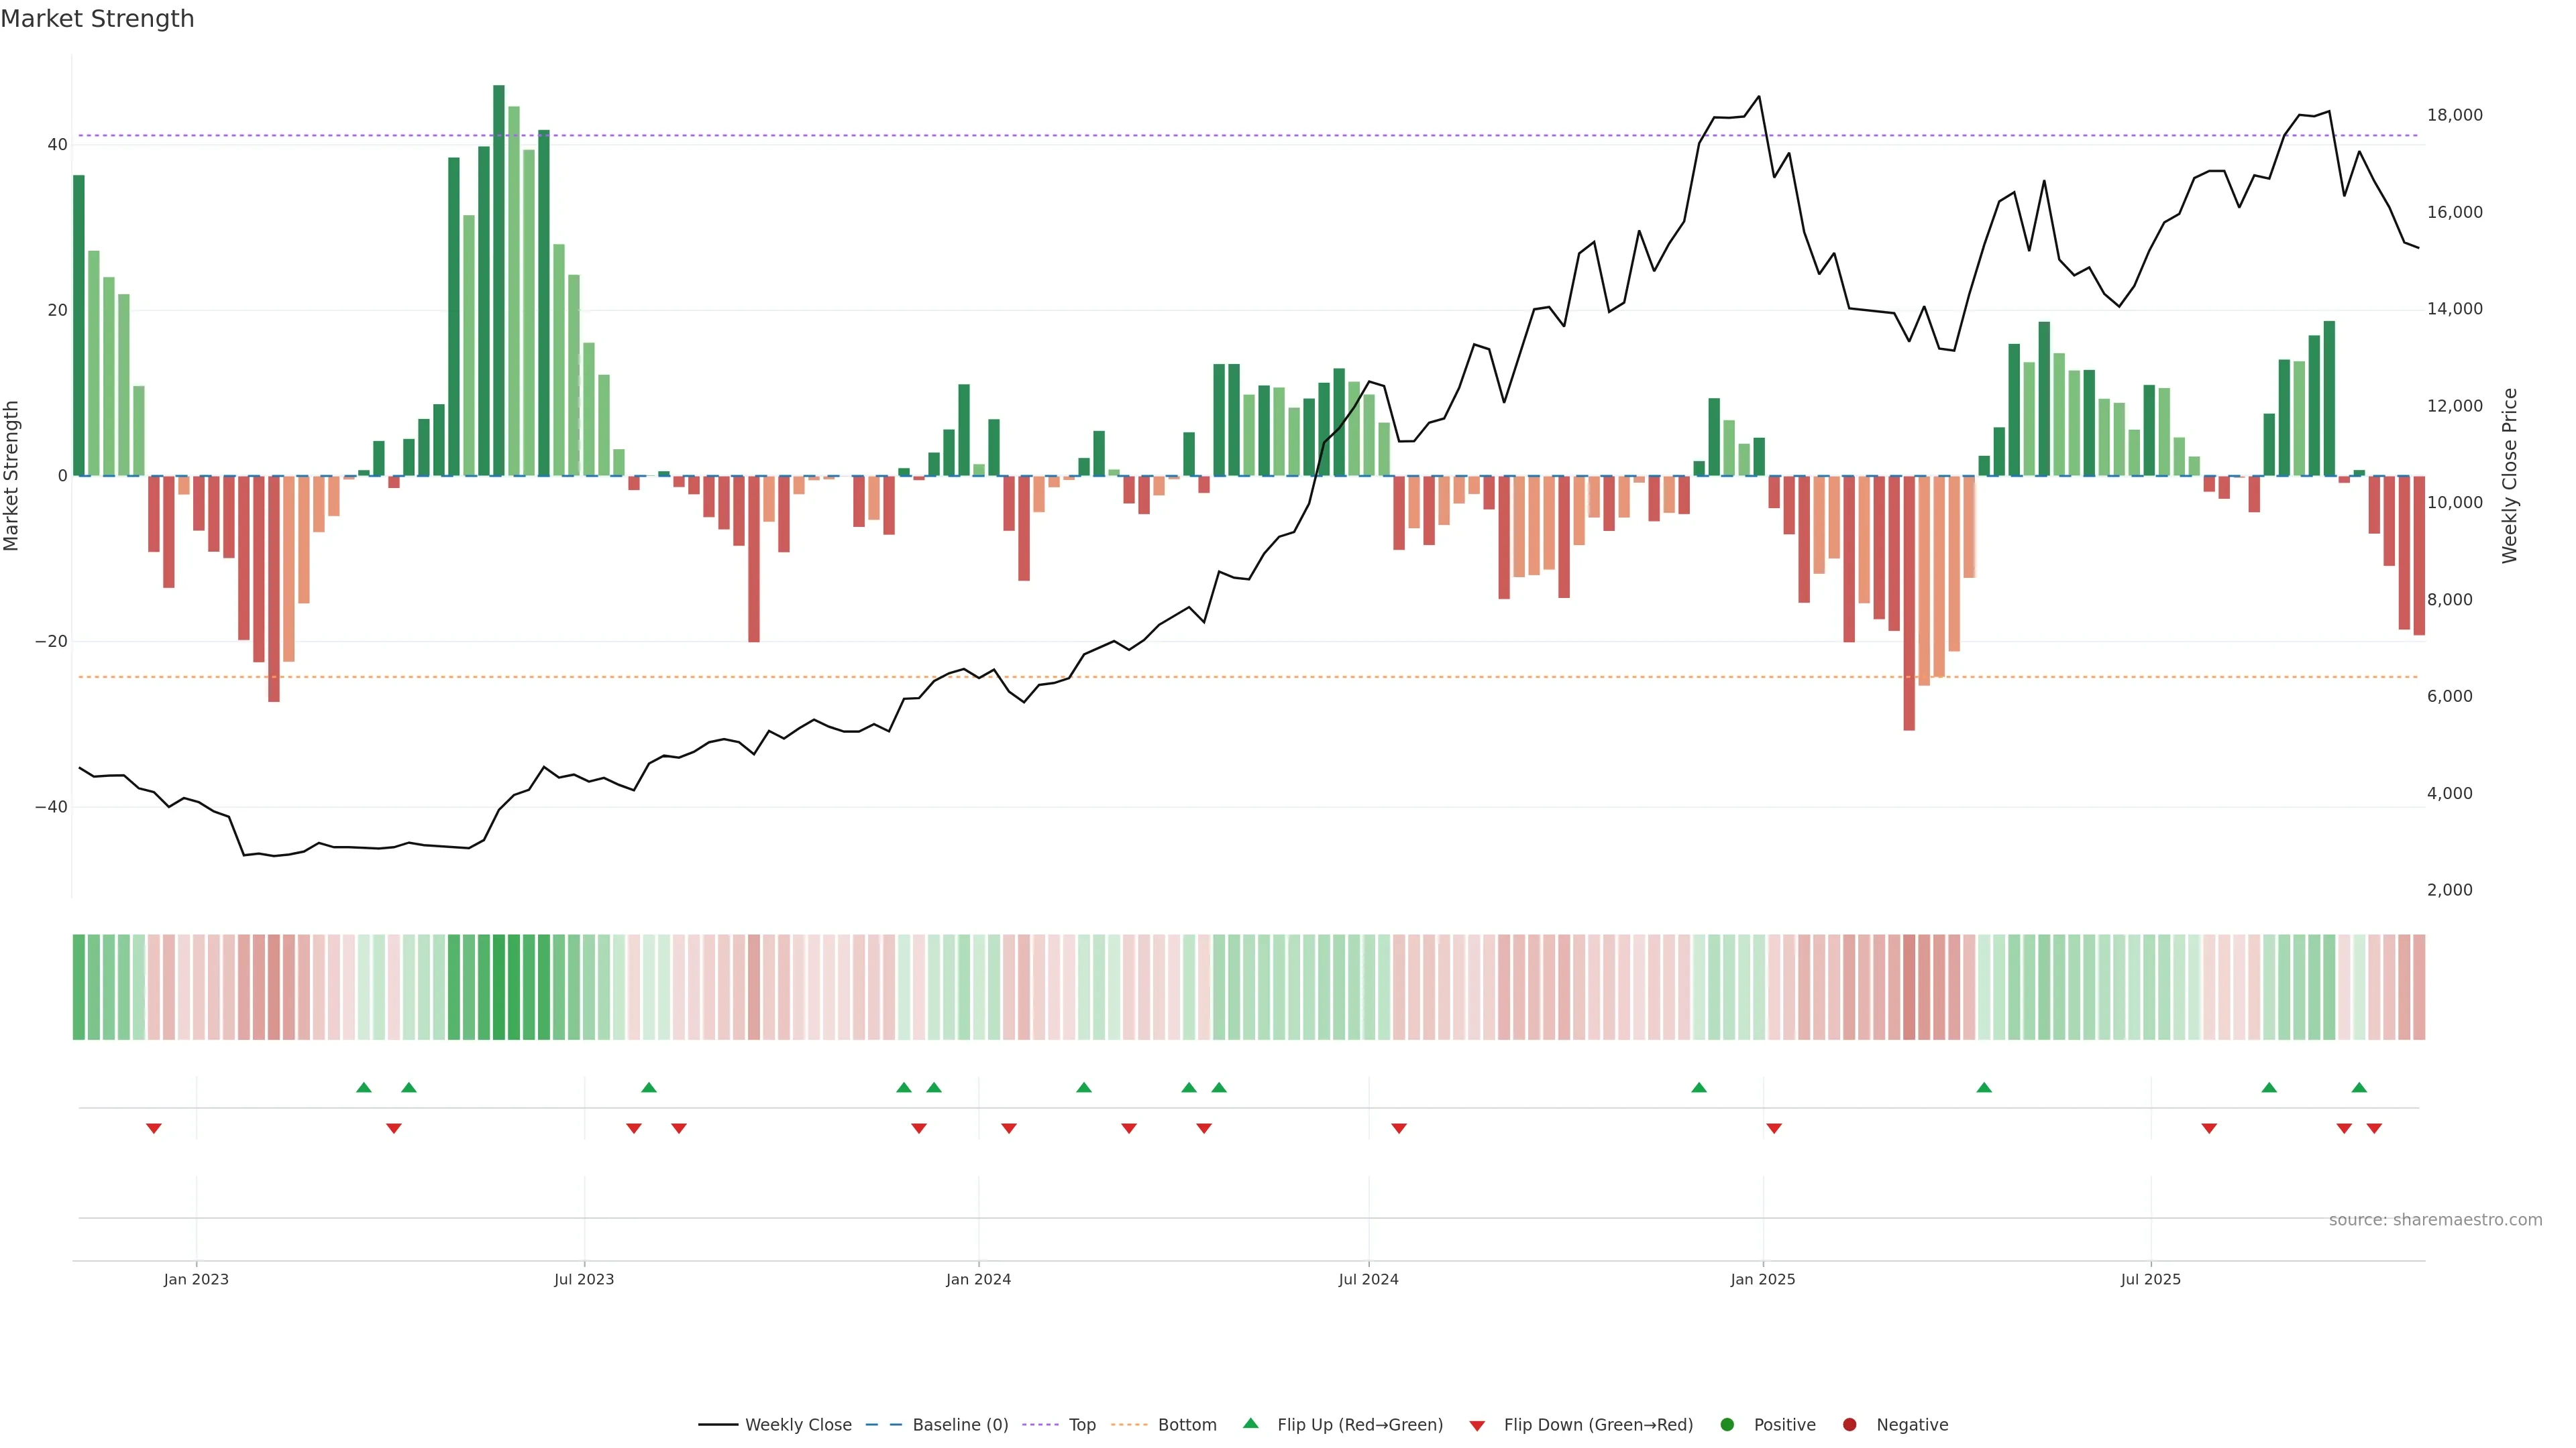Click the dark red Negative legend dot
Image resolution: width=2576 pixels, height=1448 pixels.
1849,1424
